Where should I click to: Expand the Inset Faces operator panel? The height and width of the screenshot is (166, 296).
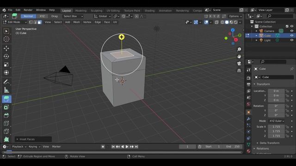pos(18,139)
